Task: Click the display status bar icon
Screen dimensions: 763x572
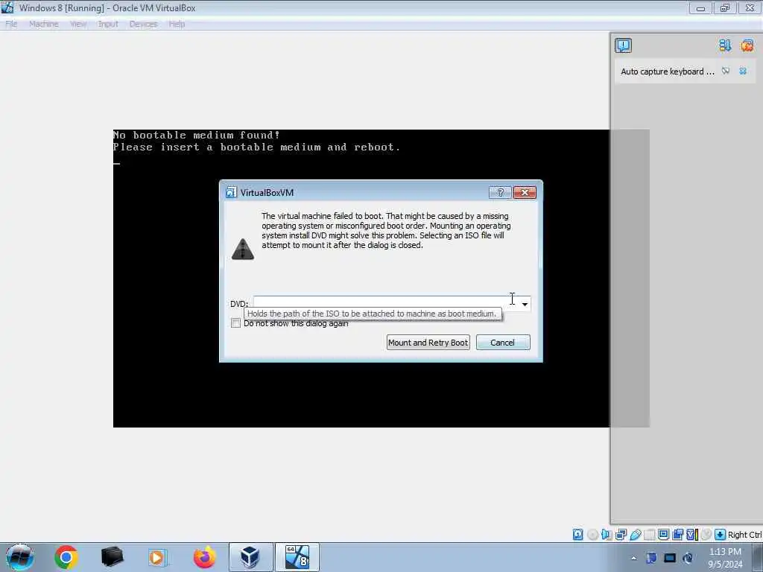Action: coord(663,535)
